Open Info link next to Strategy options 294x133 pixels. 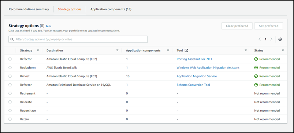point(49,26)
